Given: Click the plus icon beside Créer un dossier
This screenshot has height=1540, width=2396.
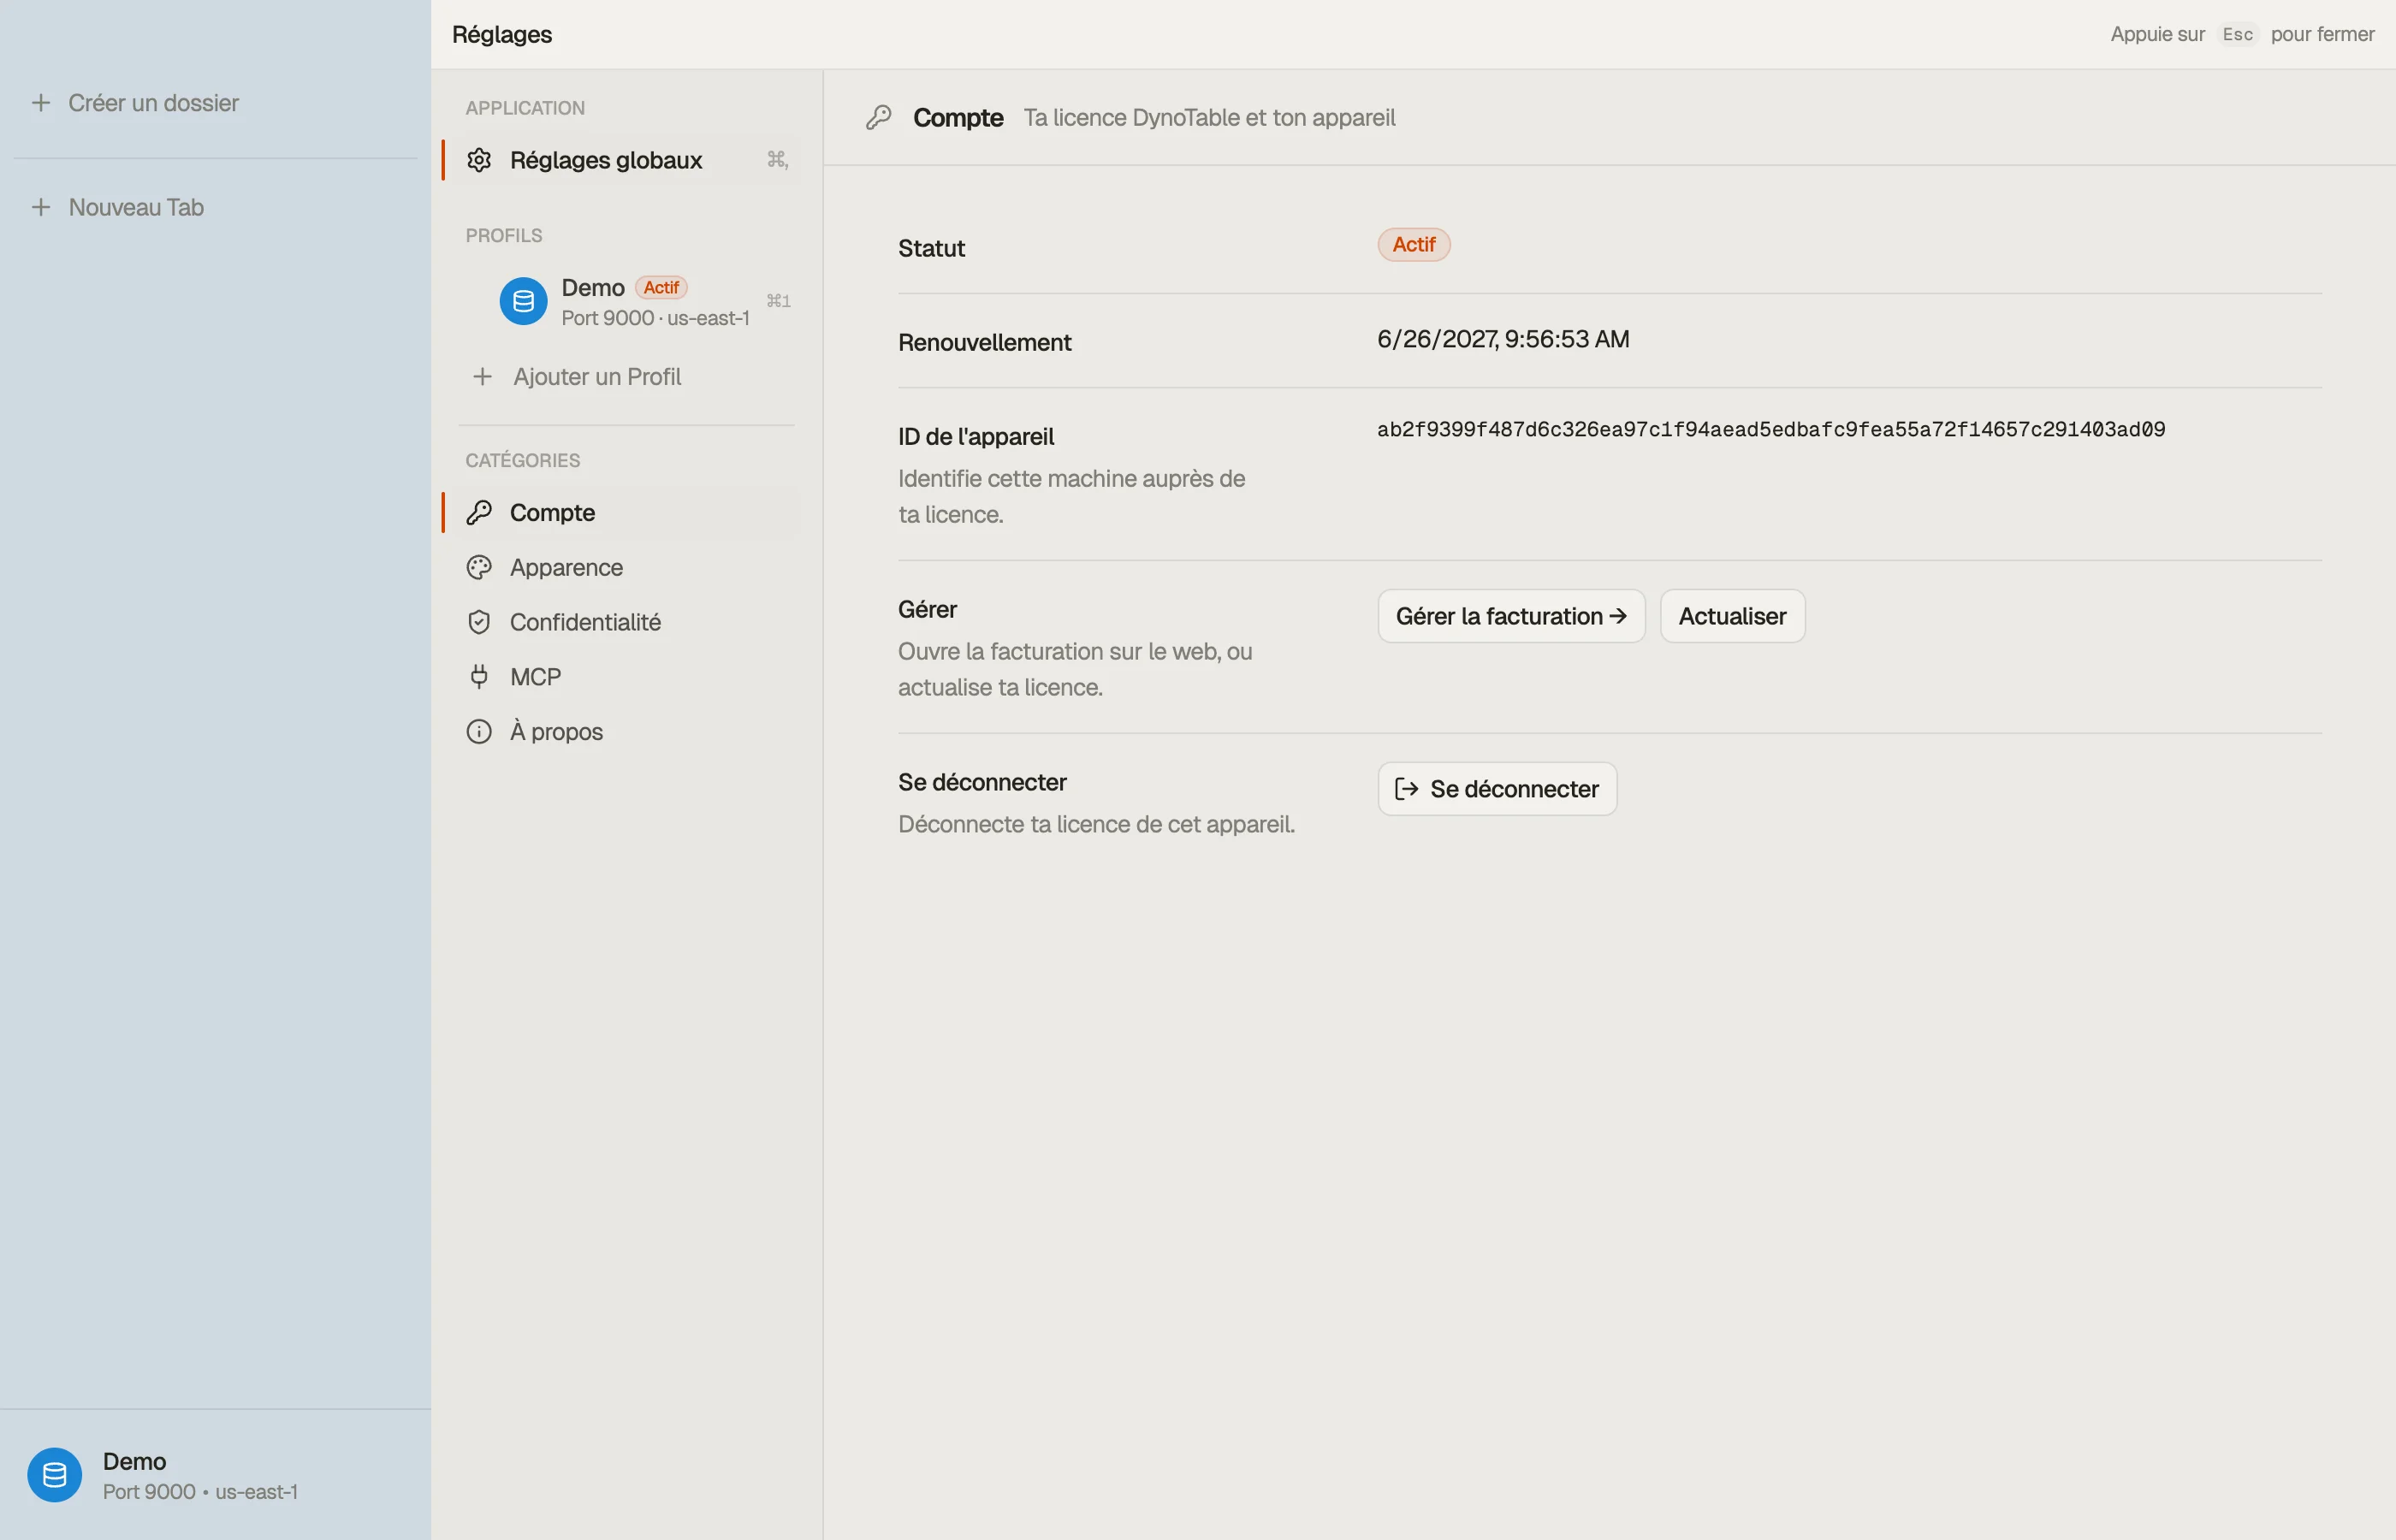Looking at the screenshot, I should tap(41, 103).
